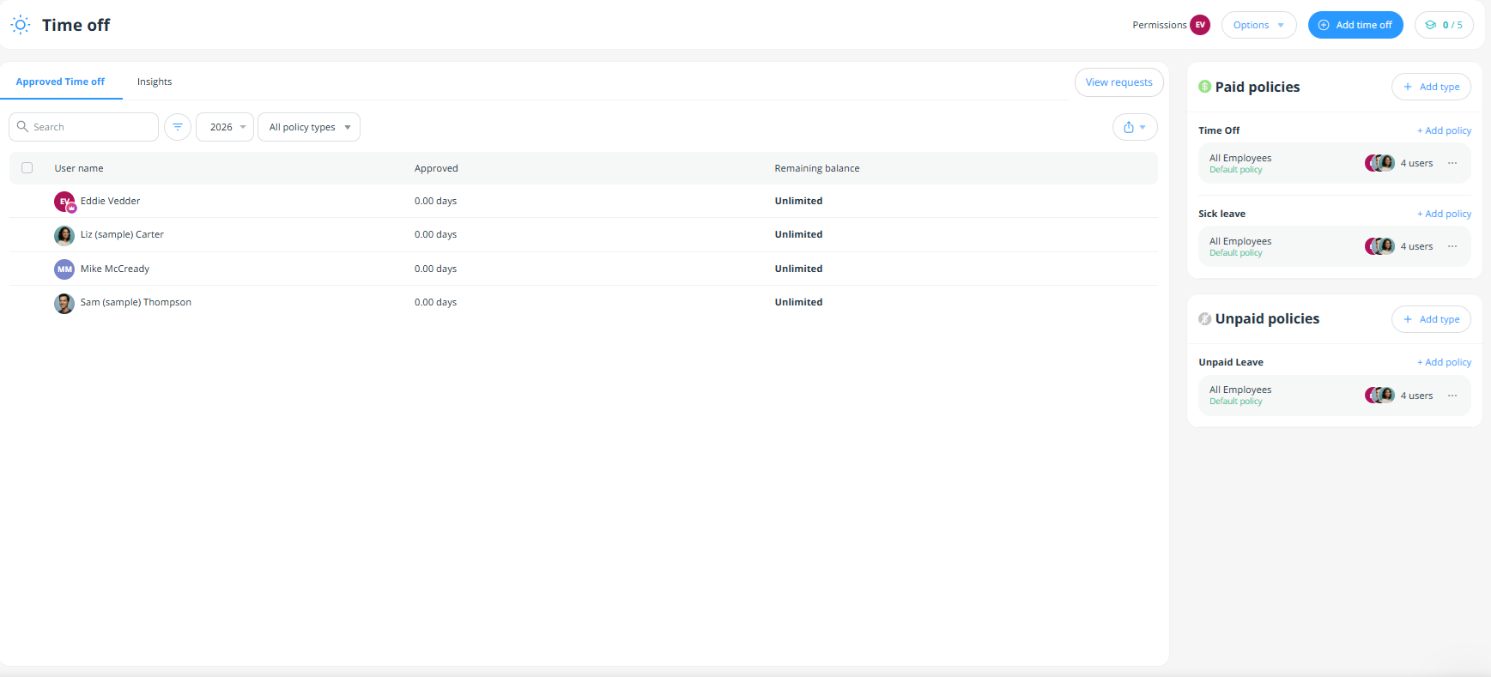Click the Permissions EV avatar badge
This screenshot has height=677, width=1491.
point(1199,25)
